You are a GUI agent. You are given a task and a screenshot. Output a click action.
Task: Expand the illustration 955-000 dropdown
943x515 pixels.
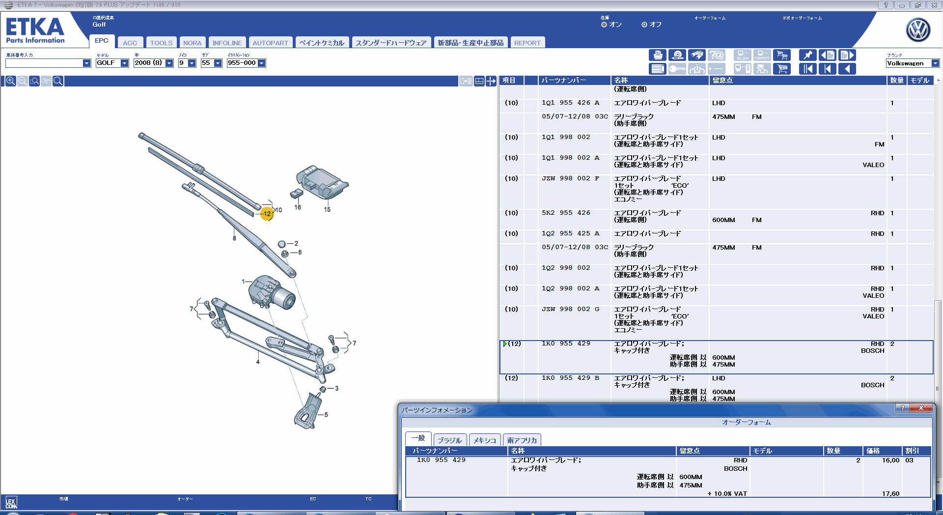(x=262, y=63)
